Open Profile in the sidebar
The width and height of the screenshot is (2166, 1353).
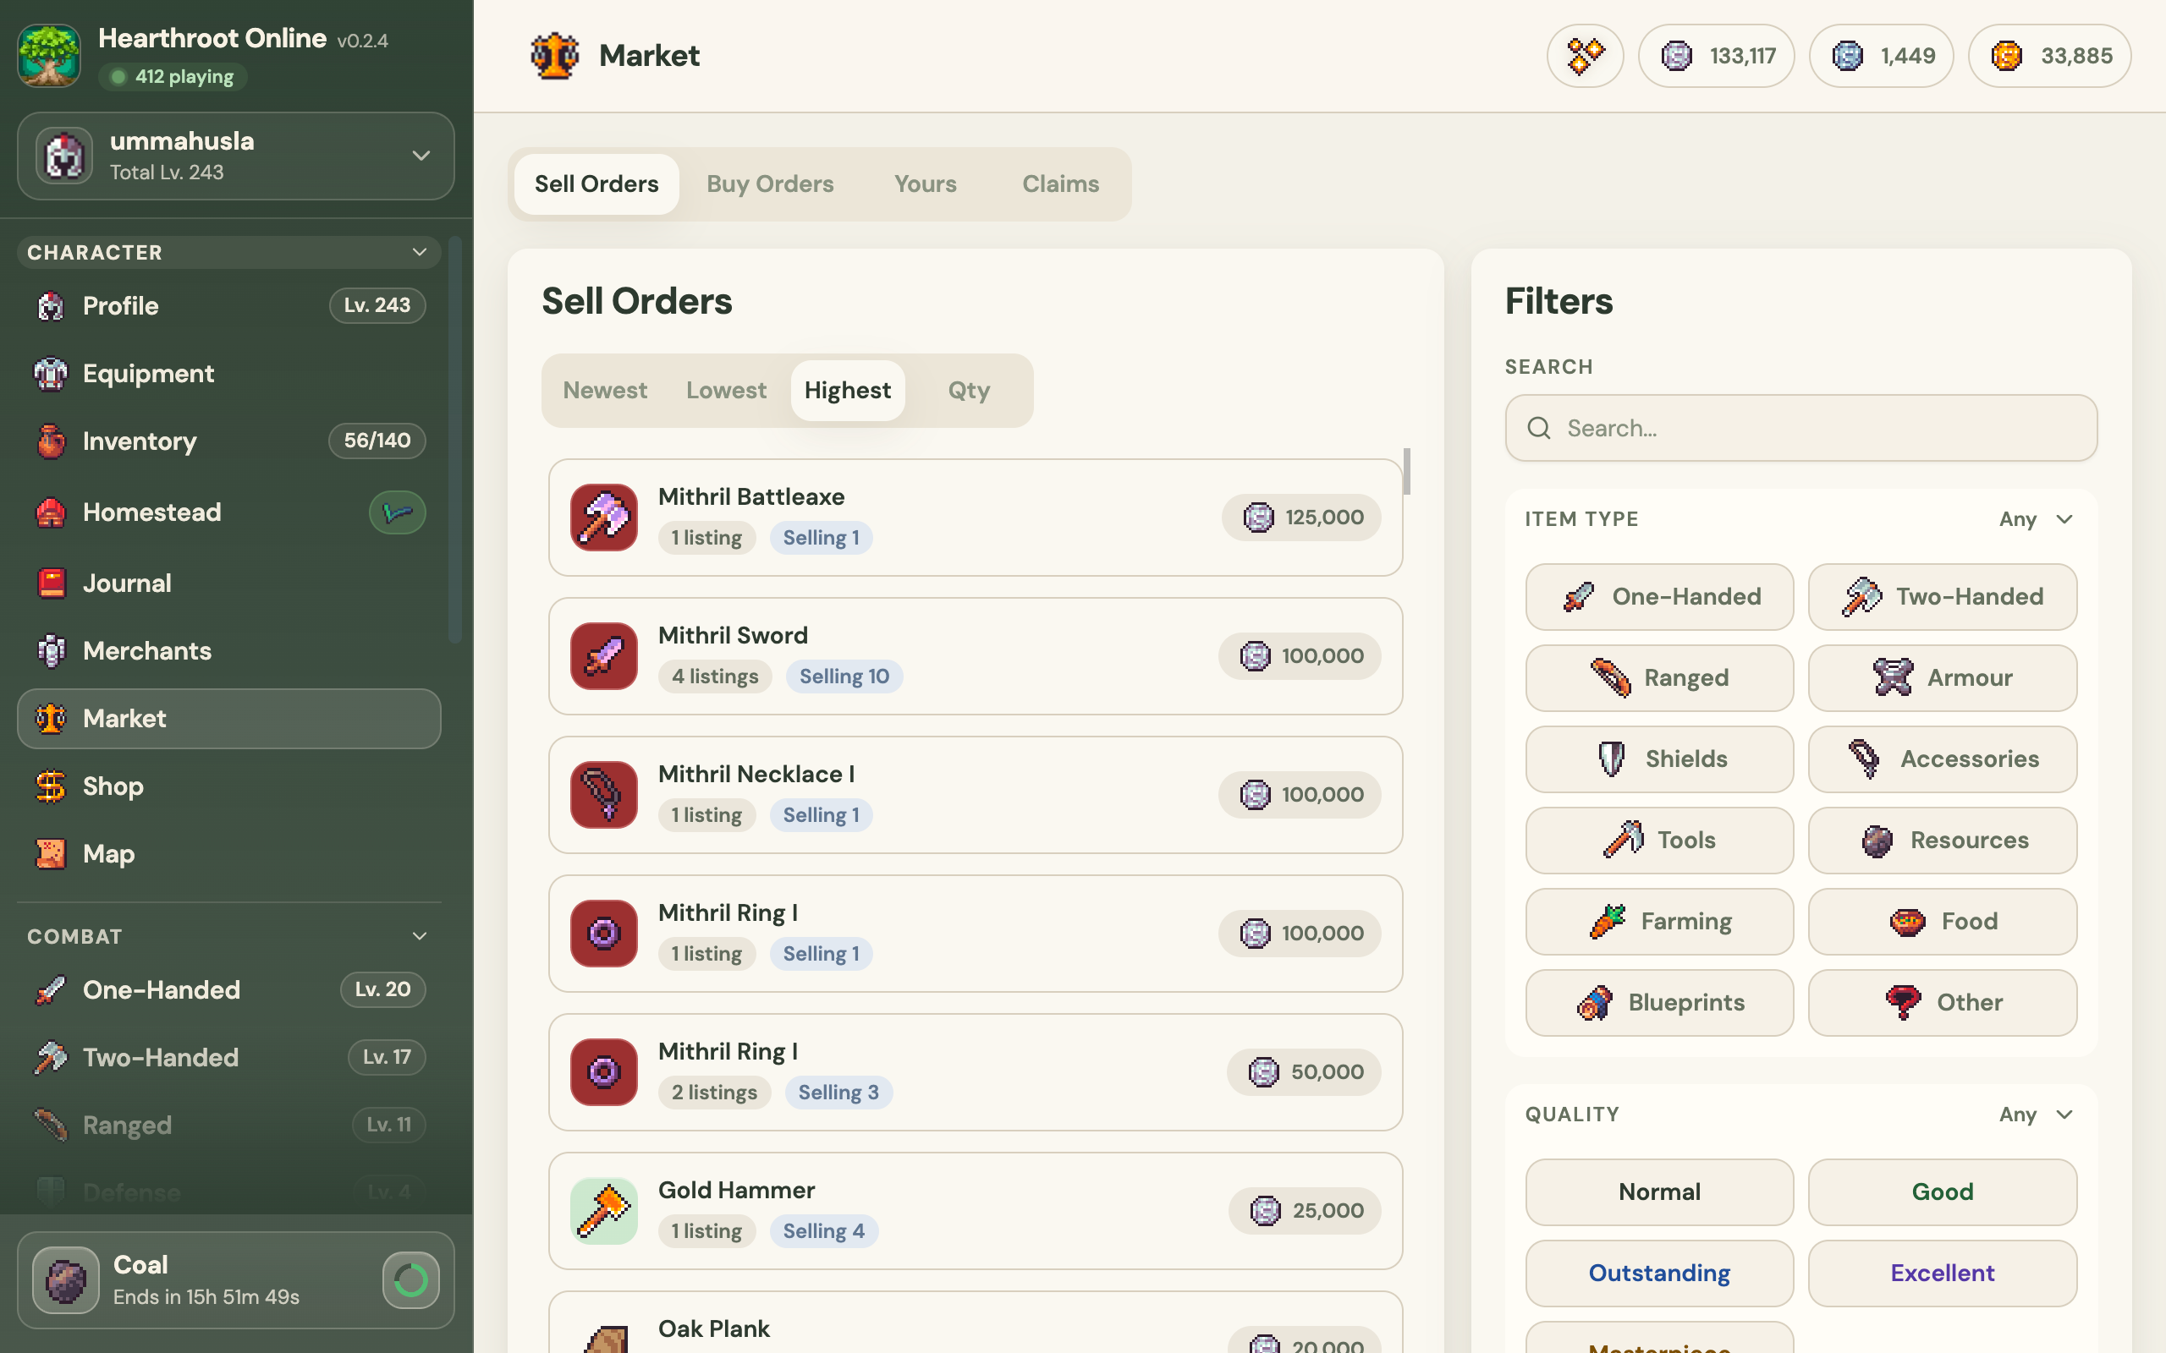[x=229, y=305]
